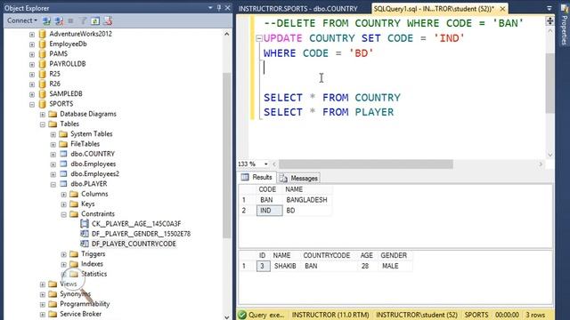Collapse the SPORTS database node
Viewport: 570px width, 320px height.
point(32,104)
